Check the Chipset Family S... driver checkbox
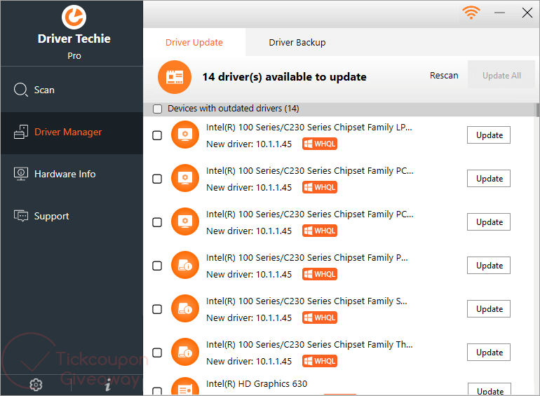The image size is (540, 396). [157, 309]
